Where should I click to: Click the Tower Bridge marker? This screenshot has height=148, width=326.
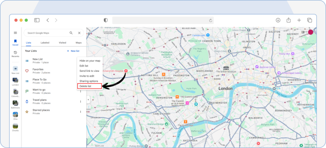click(x=274, y=89)
